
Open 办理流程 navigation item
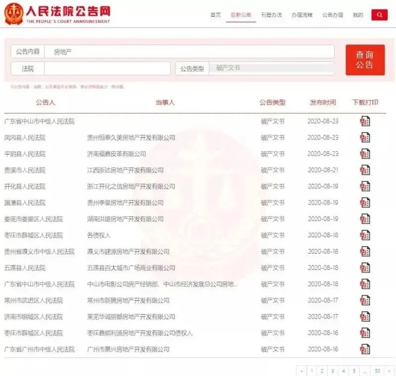click(302, 15)
